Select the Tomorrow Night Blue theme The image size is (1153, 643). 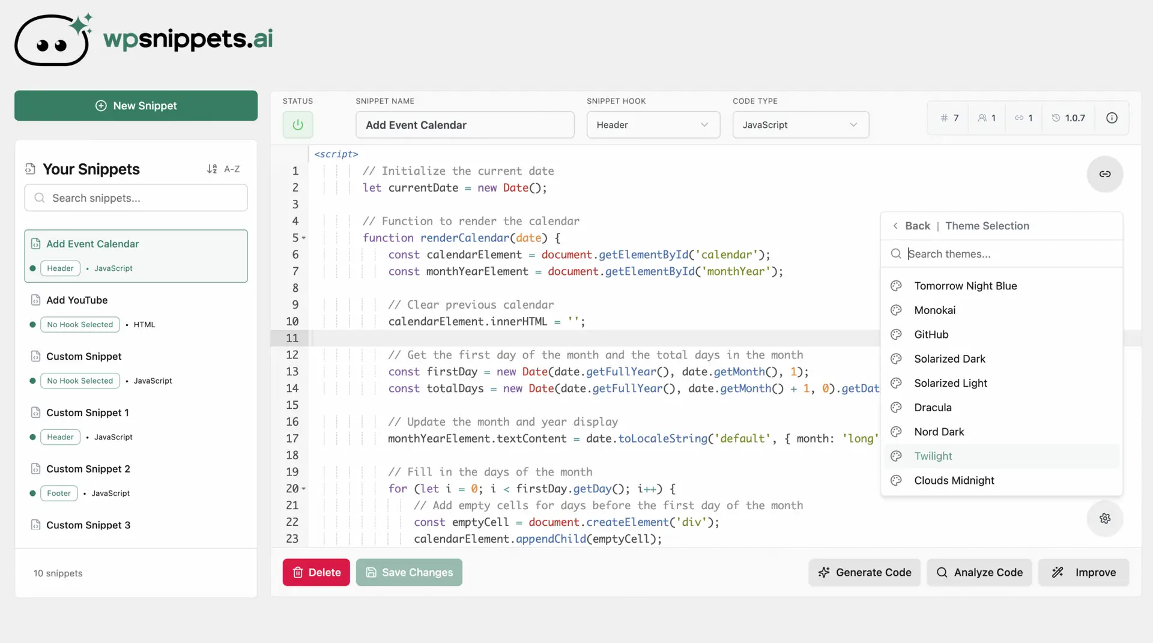(x=1001, y=286)
